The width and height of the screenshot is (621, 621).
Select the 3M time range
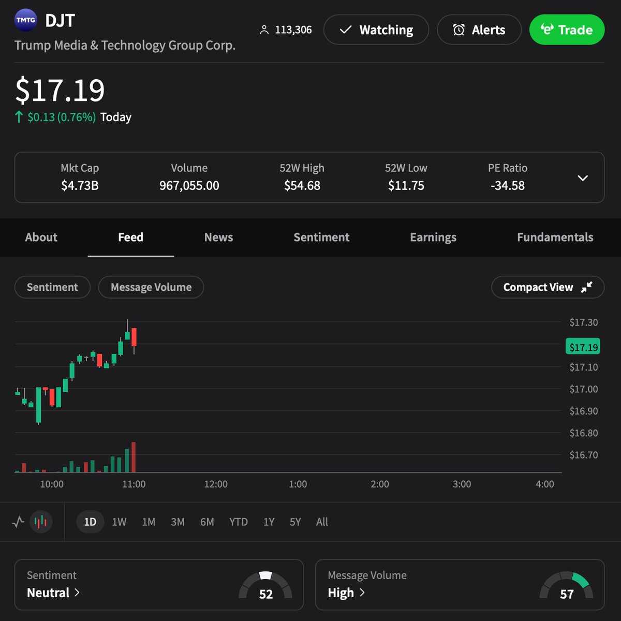pyautogui.click(x=178, y=522)
